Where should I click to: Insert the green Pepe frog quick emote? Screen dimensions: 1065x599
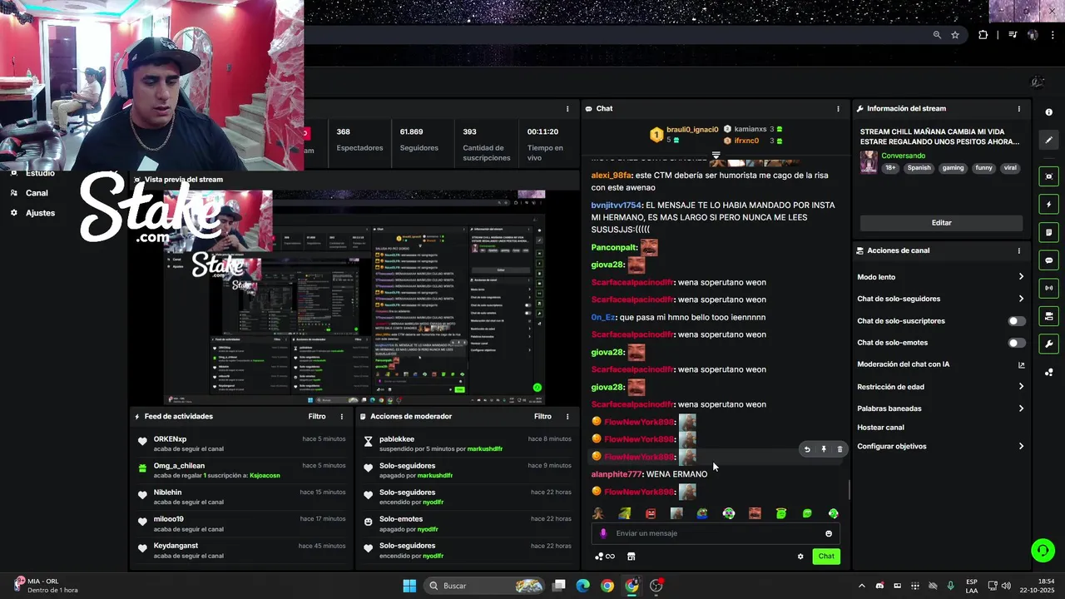(702, 513)
